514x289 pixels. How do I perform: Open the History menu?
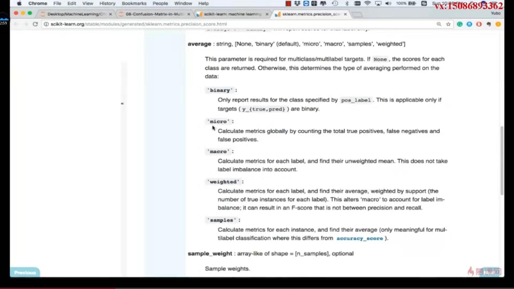click(107, 3)
